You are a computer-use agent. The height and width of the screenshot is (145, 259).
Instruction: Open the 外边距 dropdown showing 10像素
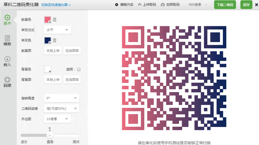pos(57,119)
